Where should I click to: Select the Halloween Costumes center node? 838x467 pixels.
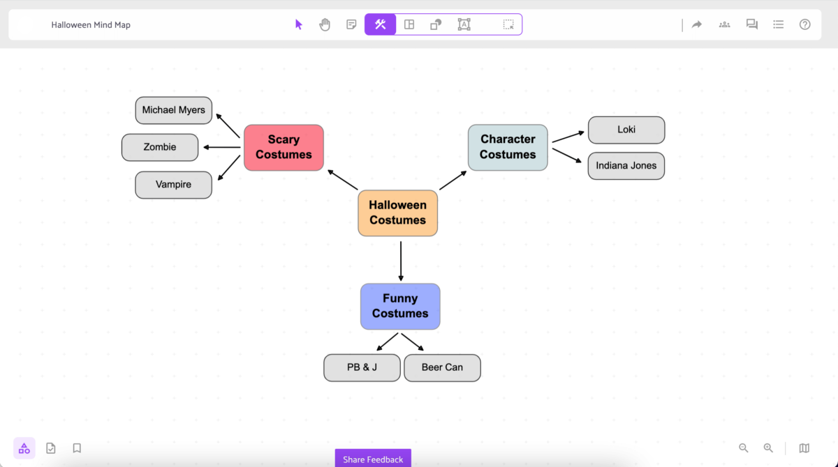(x=397, y=213)
